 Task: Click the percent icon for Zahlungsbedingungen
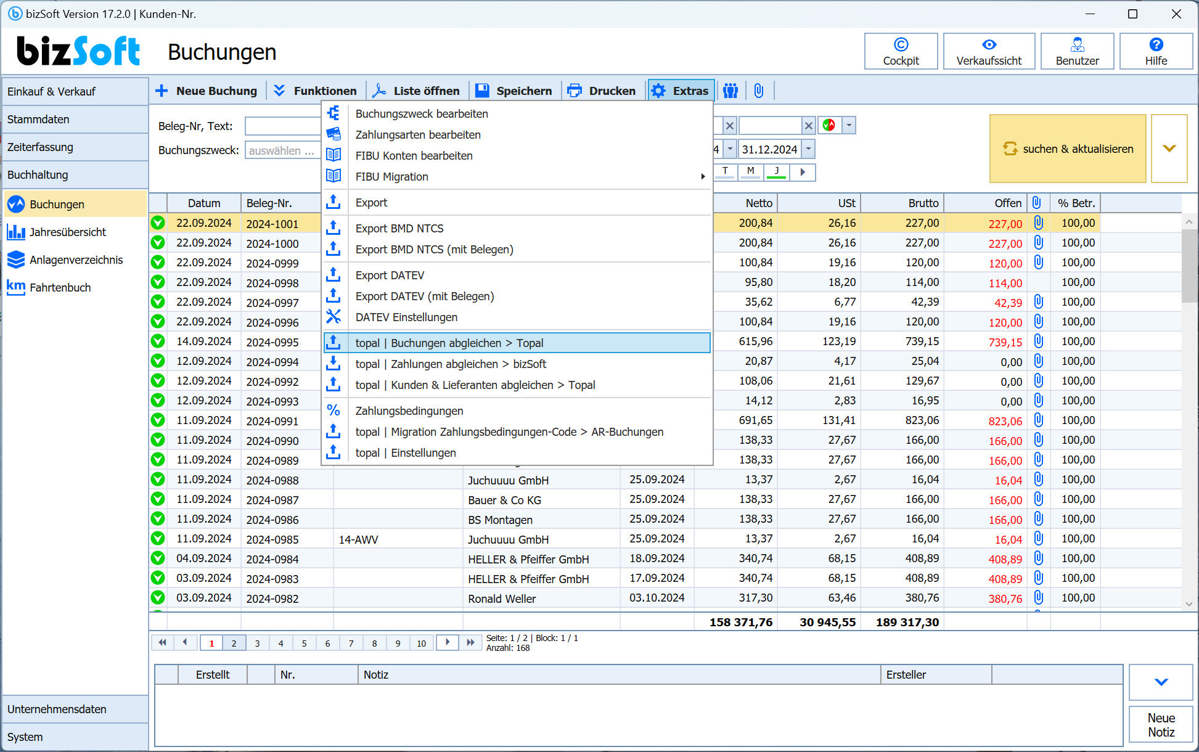coord(334,410)
